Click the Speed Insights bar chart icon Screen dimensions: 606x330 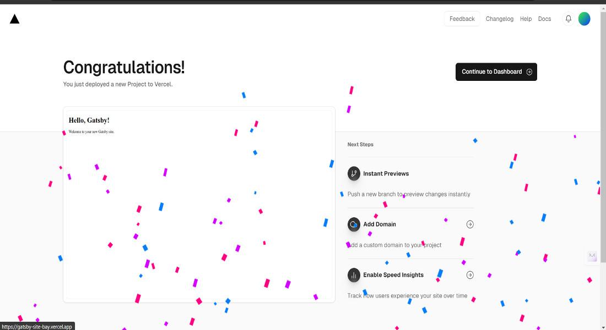354,275
